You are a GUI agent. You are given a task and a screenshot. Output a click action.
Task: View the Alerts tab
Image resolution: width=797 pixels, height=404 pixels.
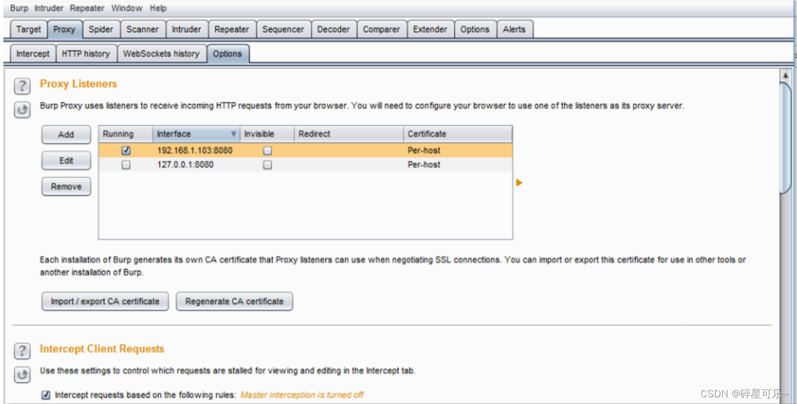coord(514,30)
